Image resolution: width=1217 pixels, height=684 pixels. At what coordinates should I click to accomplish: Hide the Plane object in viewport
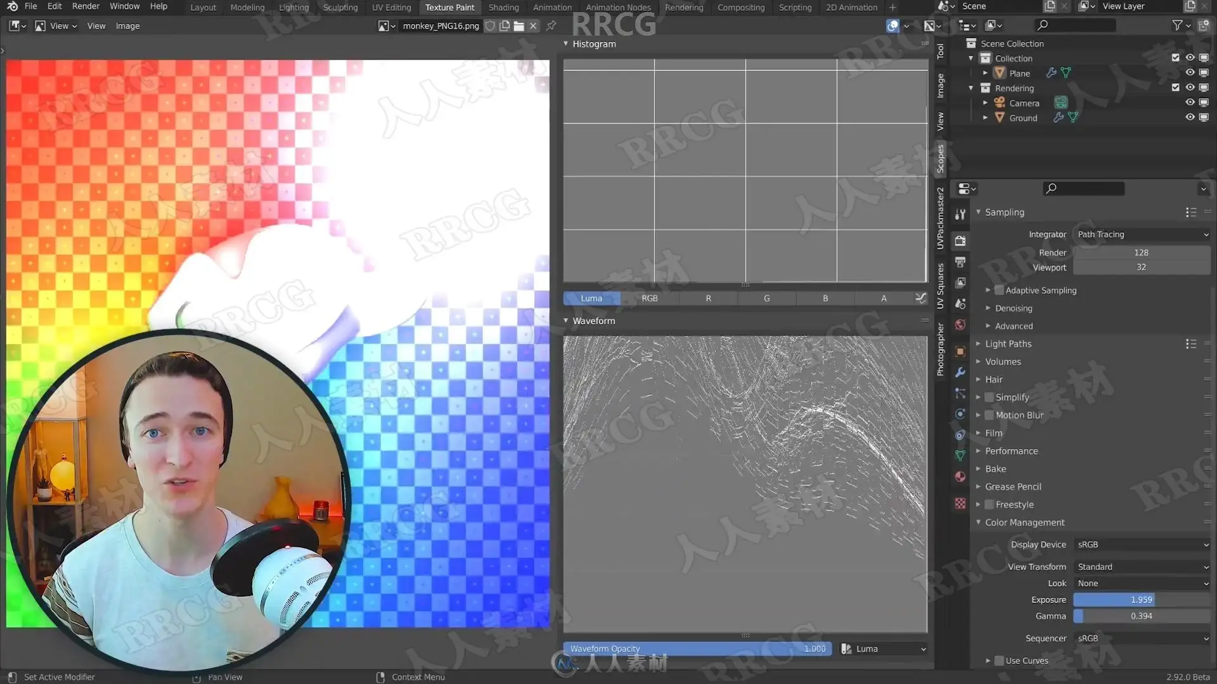(1190, 73)
